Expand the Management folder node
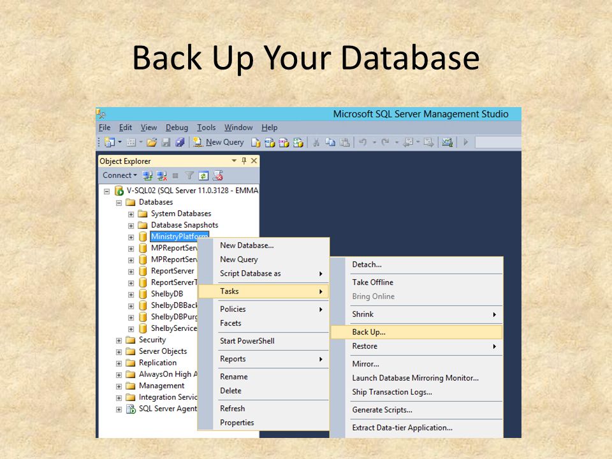 click(x=119, y=386)
